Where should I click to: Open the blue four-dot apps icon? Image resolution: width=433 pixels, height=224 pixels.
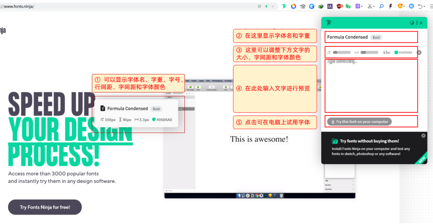411,6
